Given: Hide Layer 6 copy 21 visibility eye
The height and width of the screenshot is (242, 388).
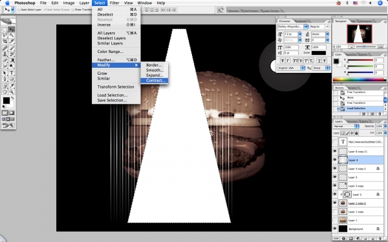Looking at the screenshot, I should coord(335,151).
